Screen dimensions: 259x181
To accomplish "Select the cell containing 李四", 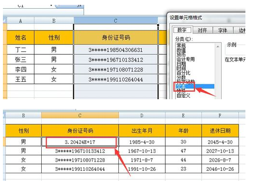I will coord(20,69).
